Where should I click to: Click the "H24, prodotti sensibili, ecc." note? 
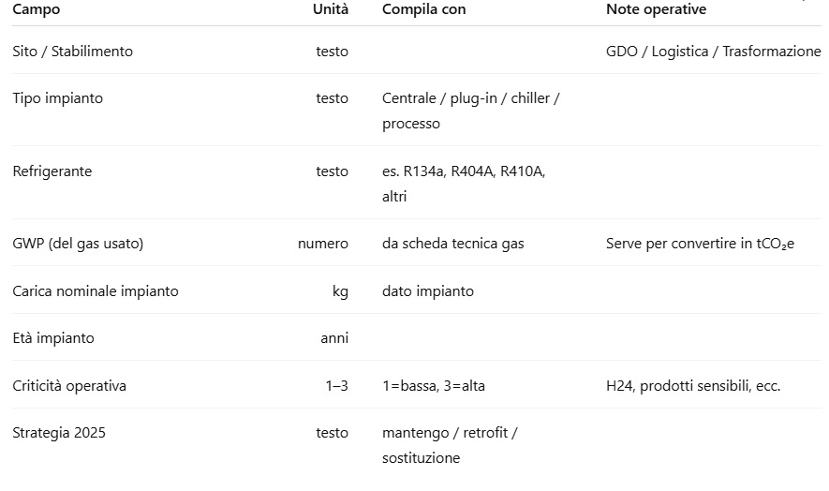point(693,386)
